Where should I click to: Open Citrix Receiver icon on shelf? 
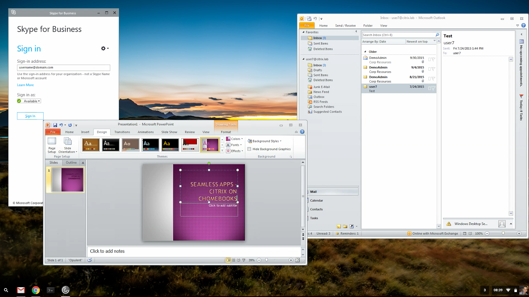pos(65,290)
